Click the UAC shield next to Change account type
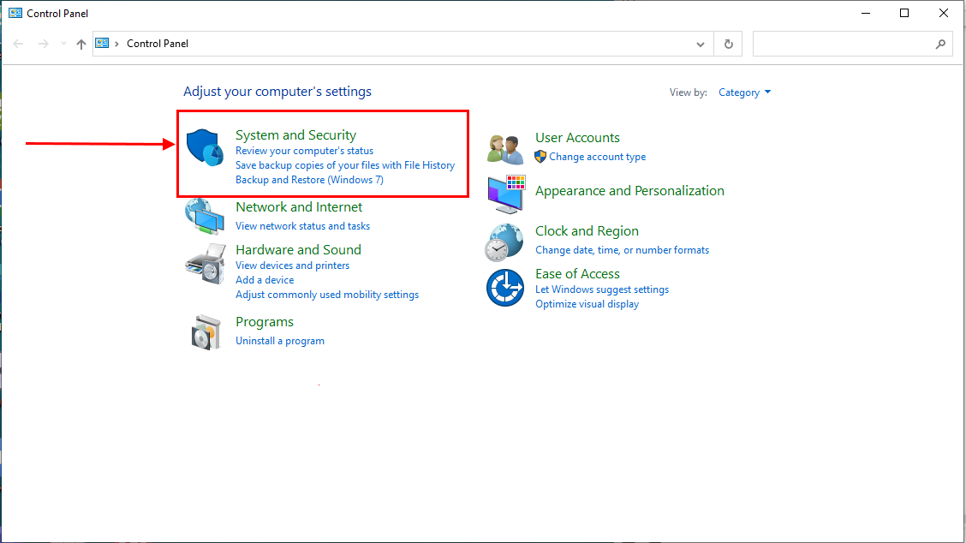 pyautogui.click(x=540, y=157)
